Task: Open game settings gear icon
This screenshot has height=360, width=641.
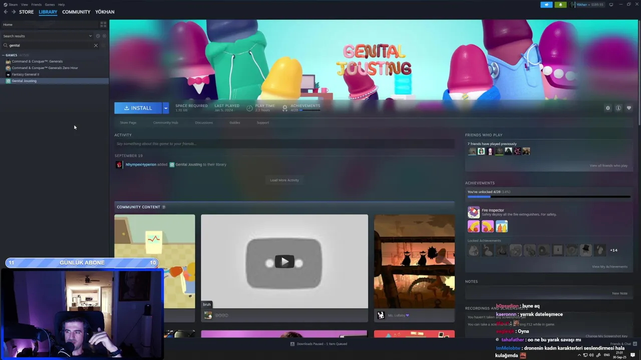Action: pos(608,108)
